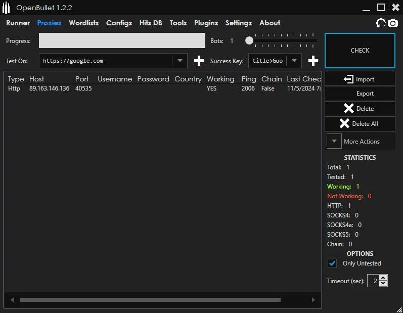Screen dimensions: 403x313
Task: Expand the Test On URL dropdown
Action: point(180,61)
